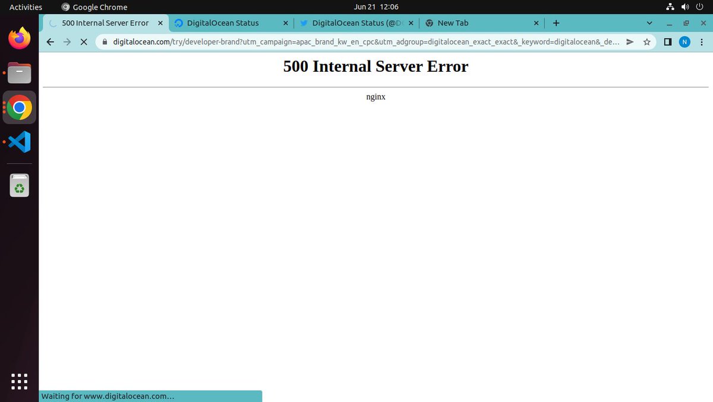Image resolution: width=713 pixels, height=402 pixels.
Task: Share this page via the send icon
Action: 630,42
